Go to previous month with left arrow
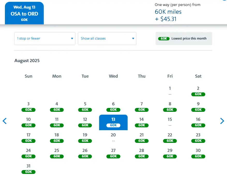227x183 pixels. 4,121
